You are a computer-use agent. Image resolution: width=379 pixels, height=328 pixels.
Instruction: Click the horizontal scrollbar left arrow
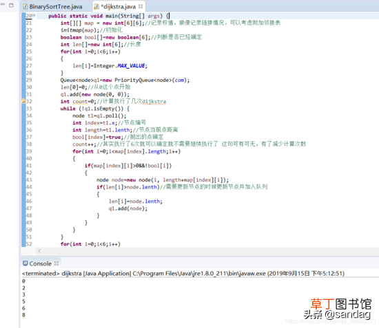click(x=39, y=251)
